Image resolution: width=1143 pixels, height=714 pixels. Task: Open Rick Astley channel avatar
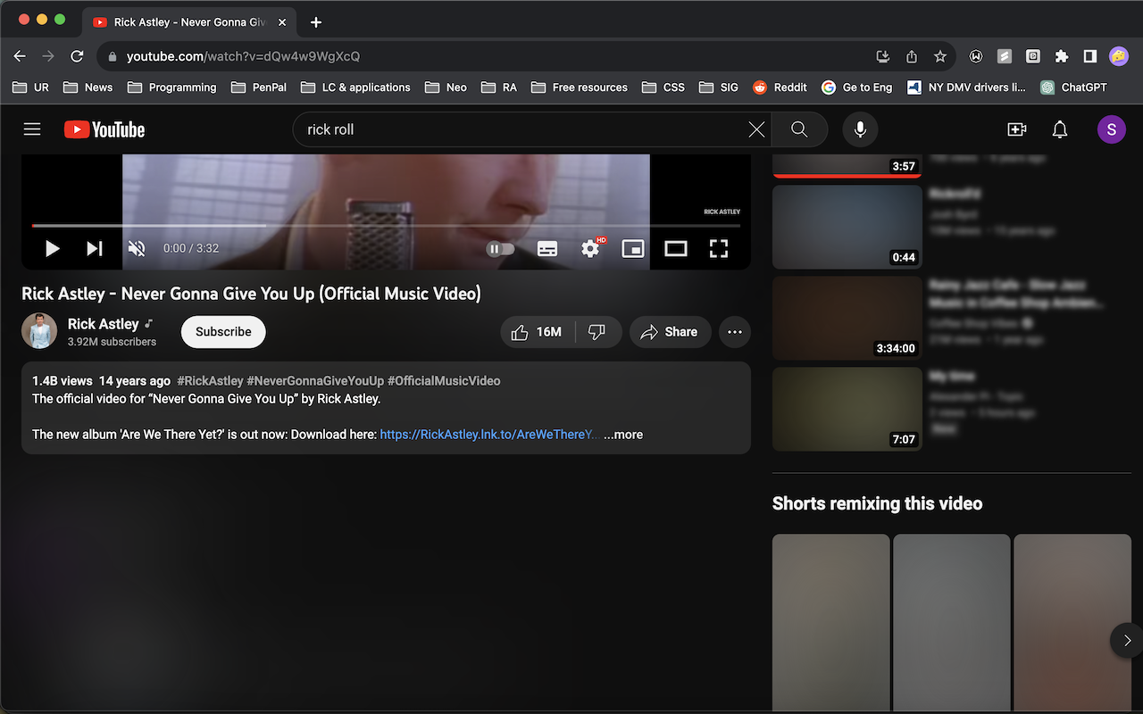(x=39, y=331)
